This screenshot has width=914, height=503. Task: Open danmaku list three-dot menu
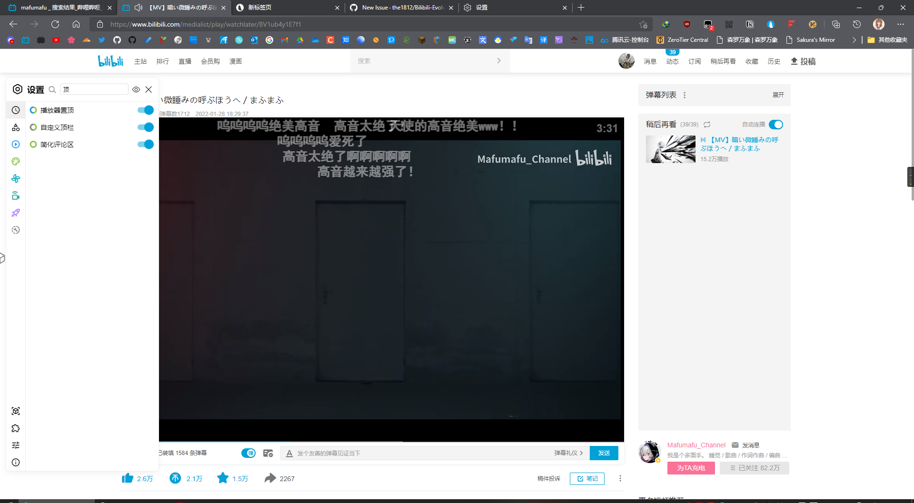(x=685, y=95)
